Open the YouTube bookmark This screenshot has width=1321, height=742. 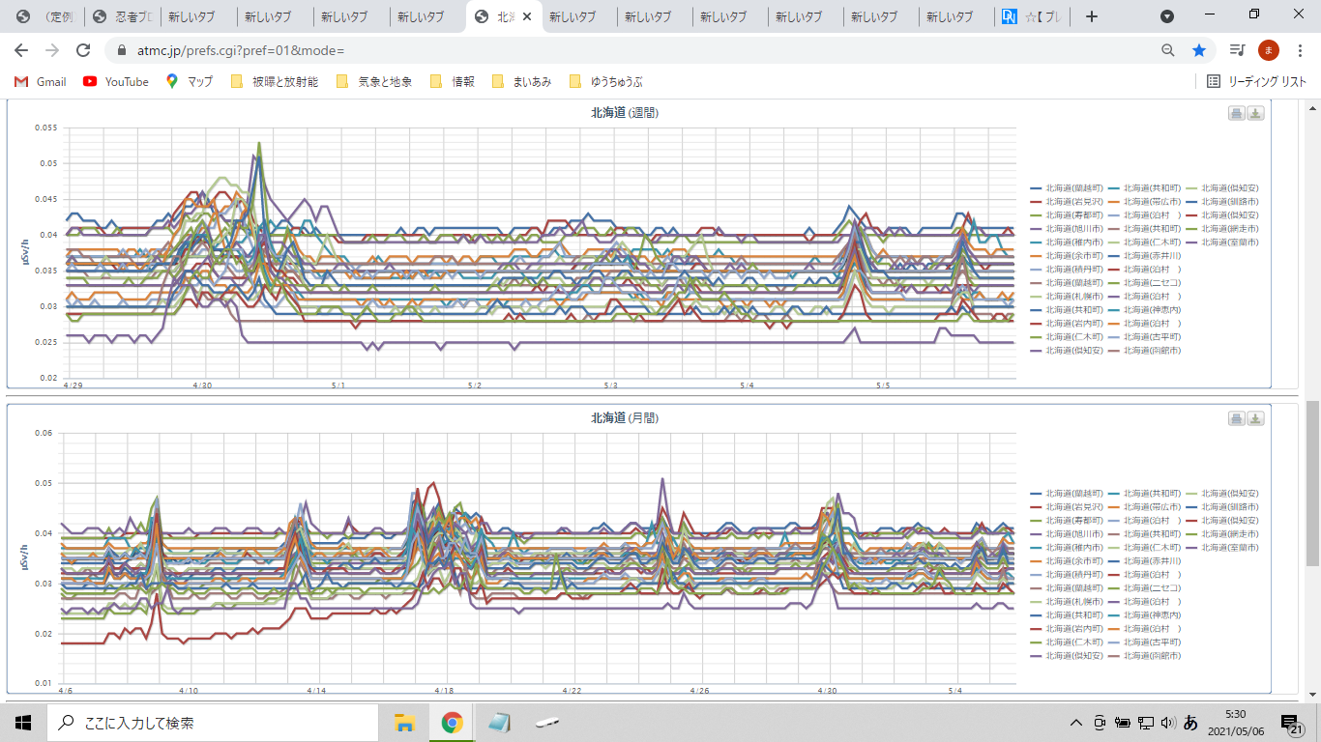pos(116,82)
